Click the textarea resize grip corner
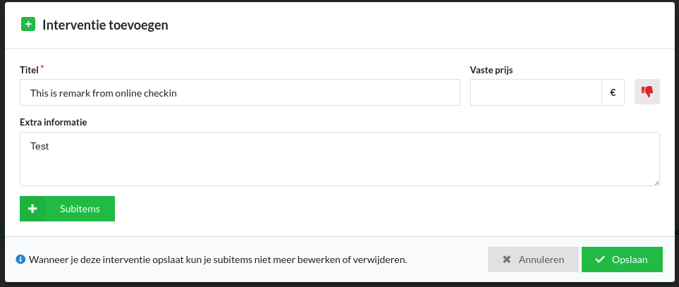 656,183
